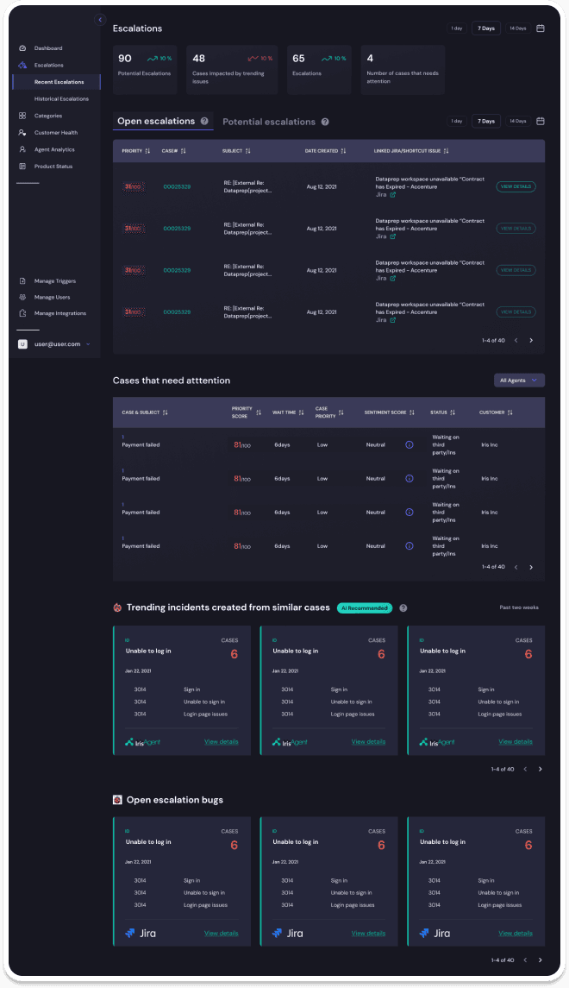Select 7 Days beside the Escalations title
This screenshot has height=988, width=569.
[x=486, y=28]
